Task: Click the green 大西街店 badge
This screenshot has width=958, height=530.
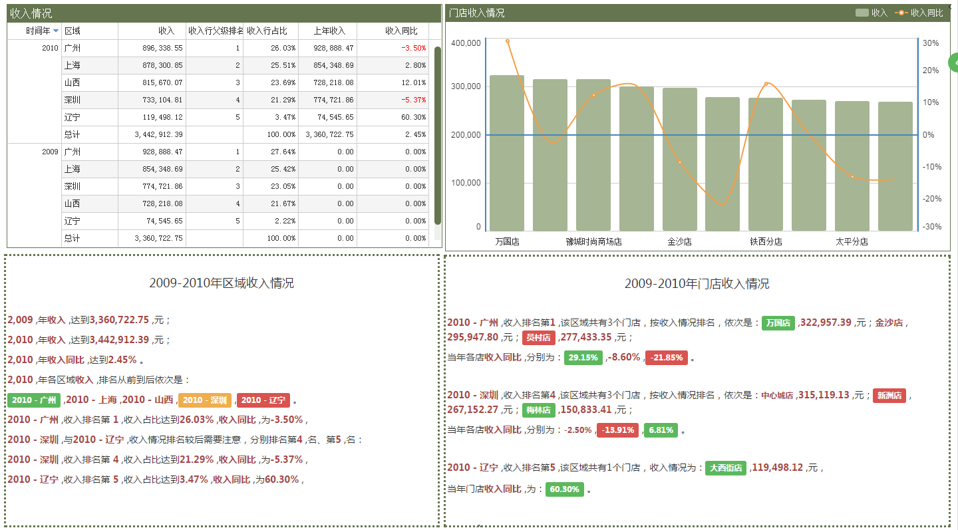Action: 726,468
